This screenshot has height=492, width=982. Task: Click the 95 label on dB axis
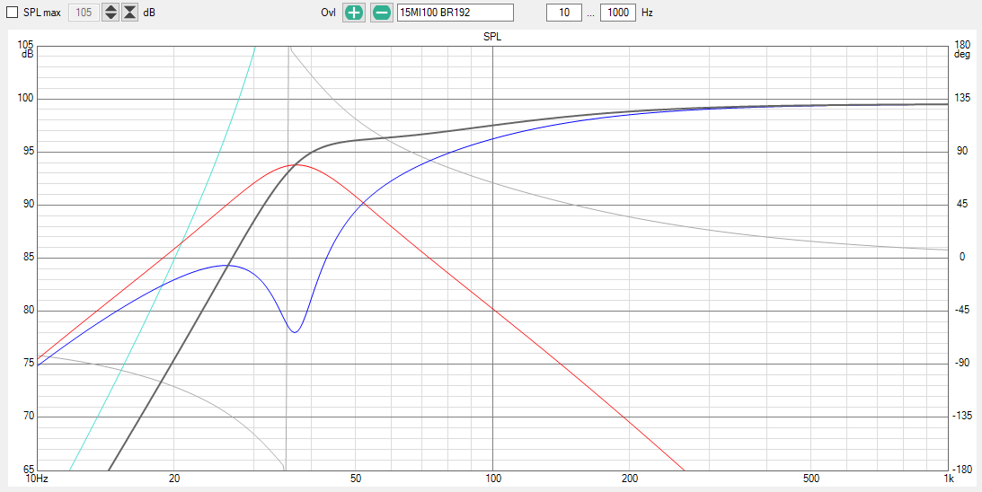click(29, 152)
